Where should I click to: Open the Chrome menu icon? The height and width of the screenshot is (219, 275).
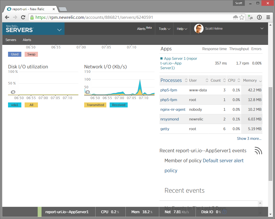click(x=268, y=17)
